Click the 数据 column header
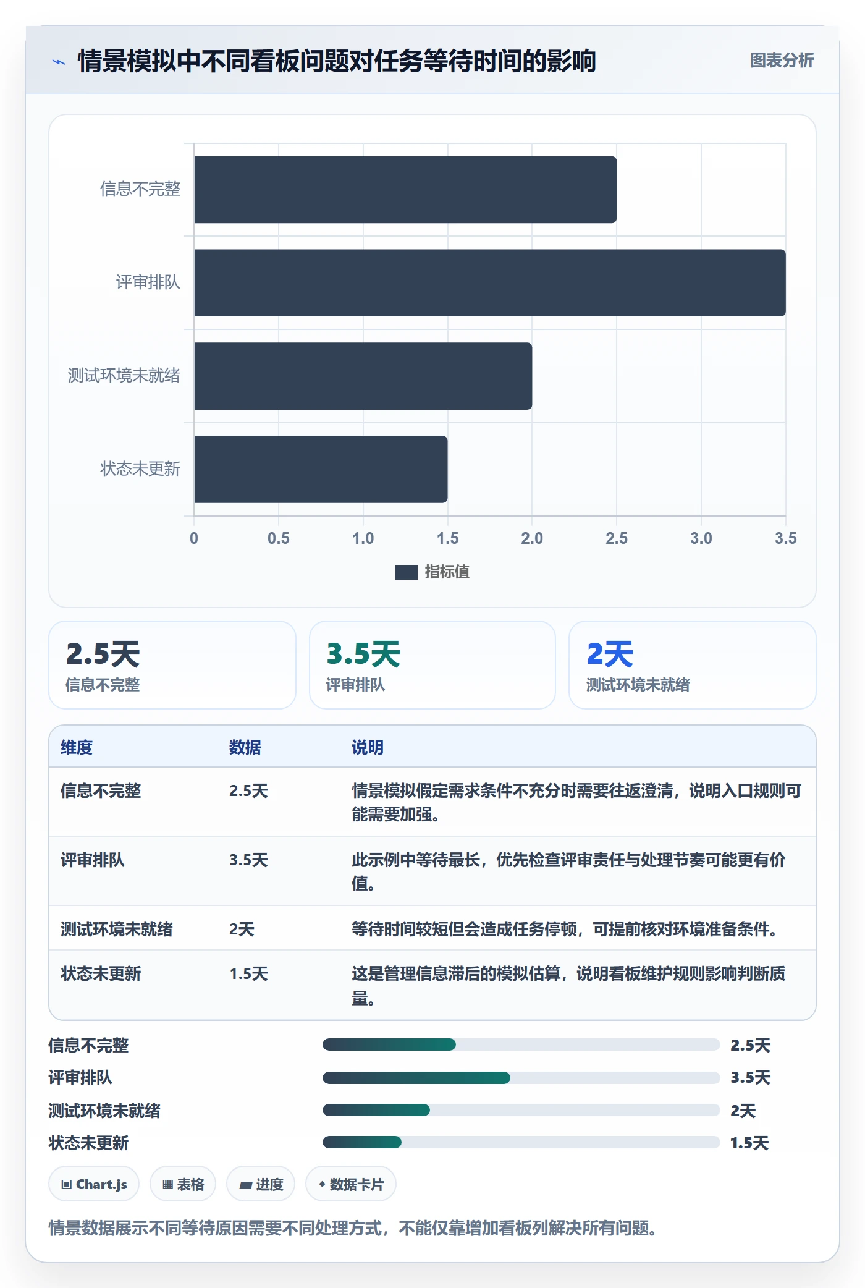 (x=245, y=747)
